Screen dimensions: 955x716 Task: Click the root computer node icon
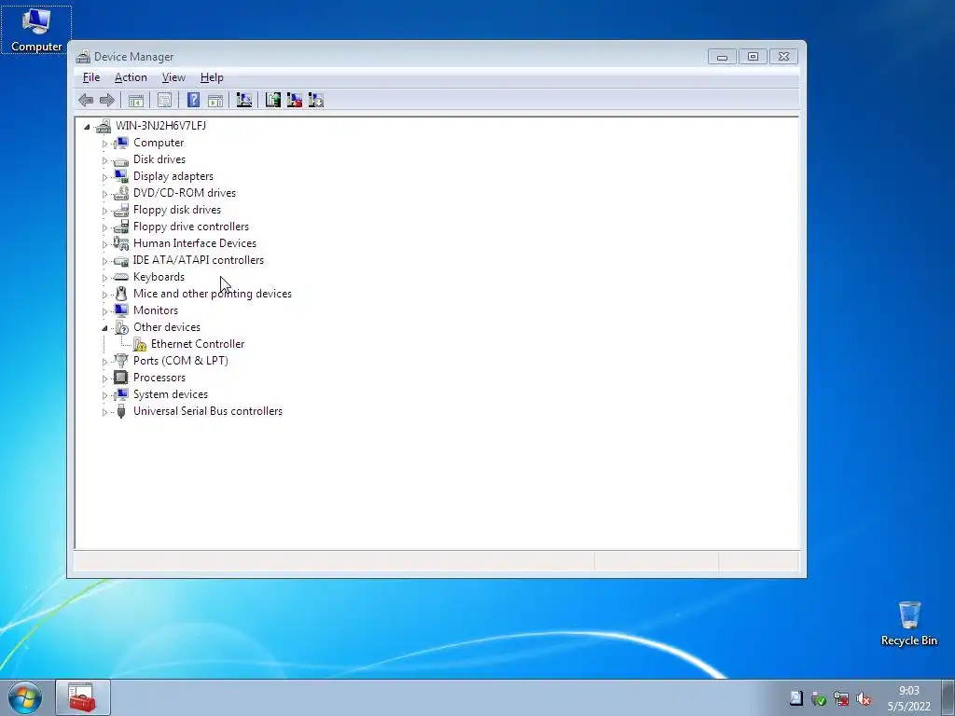tap(104, 126)
